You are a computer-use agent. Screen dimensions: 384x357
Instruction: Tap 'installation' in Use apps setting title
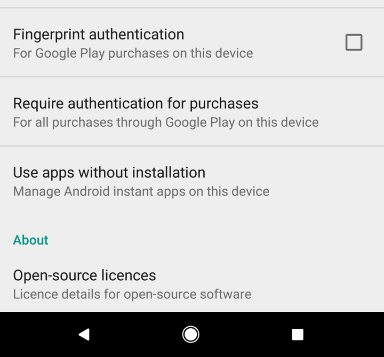point(169,172)
